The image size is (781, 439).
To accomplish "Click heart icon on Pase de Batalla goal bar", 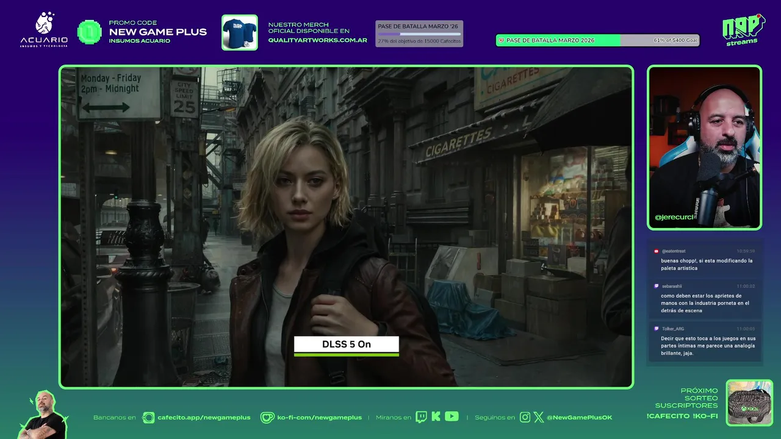I will tap(502, 41).
